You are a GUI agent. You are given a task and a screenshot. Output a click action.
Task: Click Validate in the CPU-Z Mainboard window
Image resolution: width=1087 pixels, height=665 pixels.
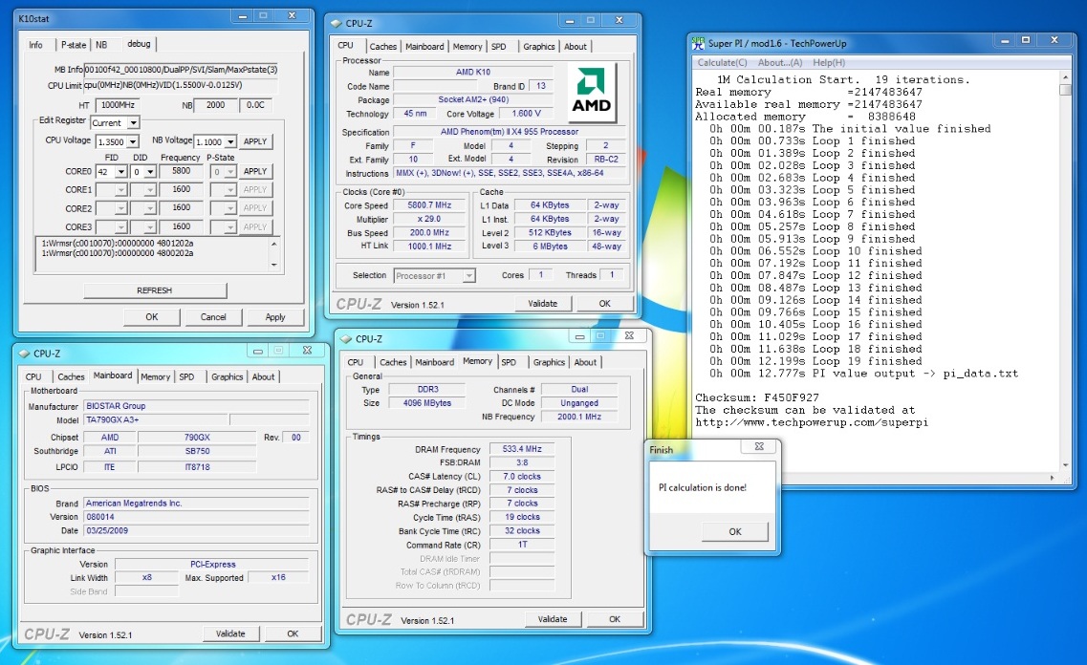pos(230,633)
